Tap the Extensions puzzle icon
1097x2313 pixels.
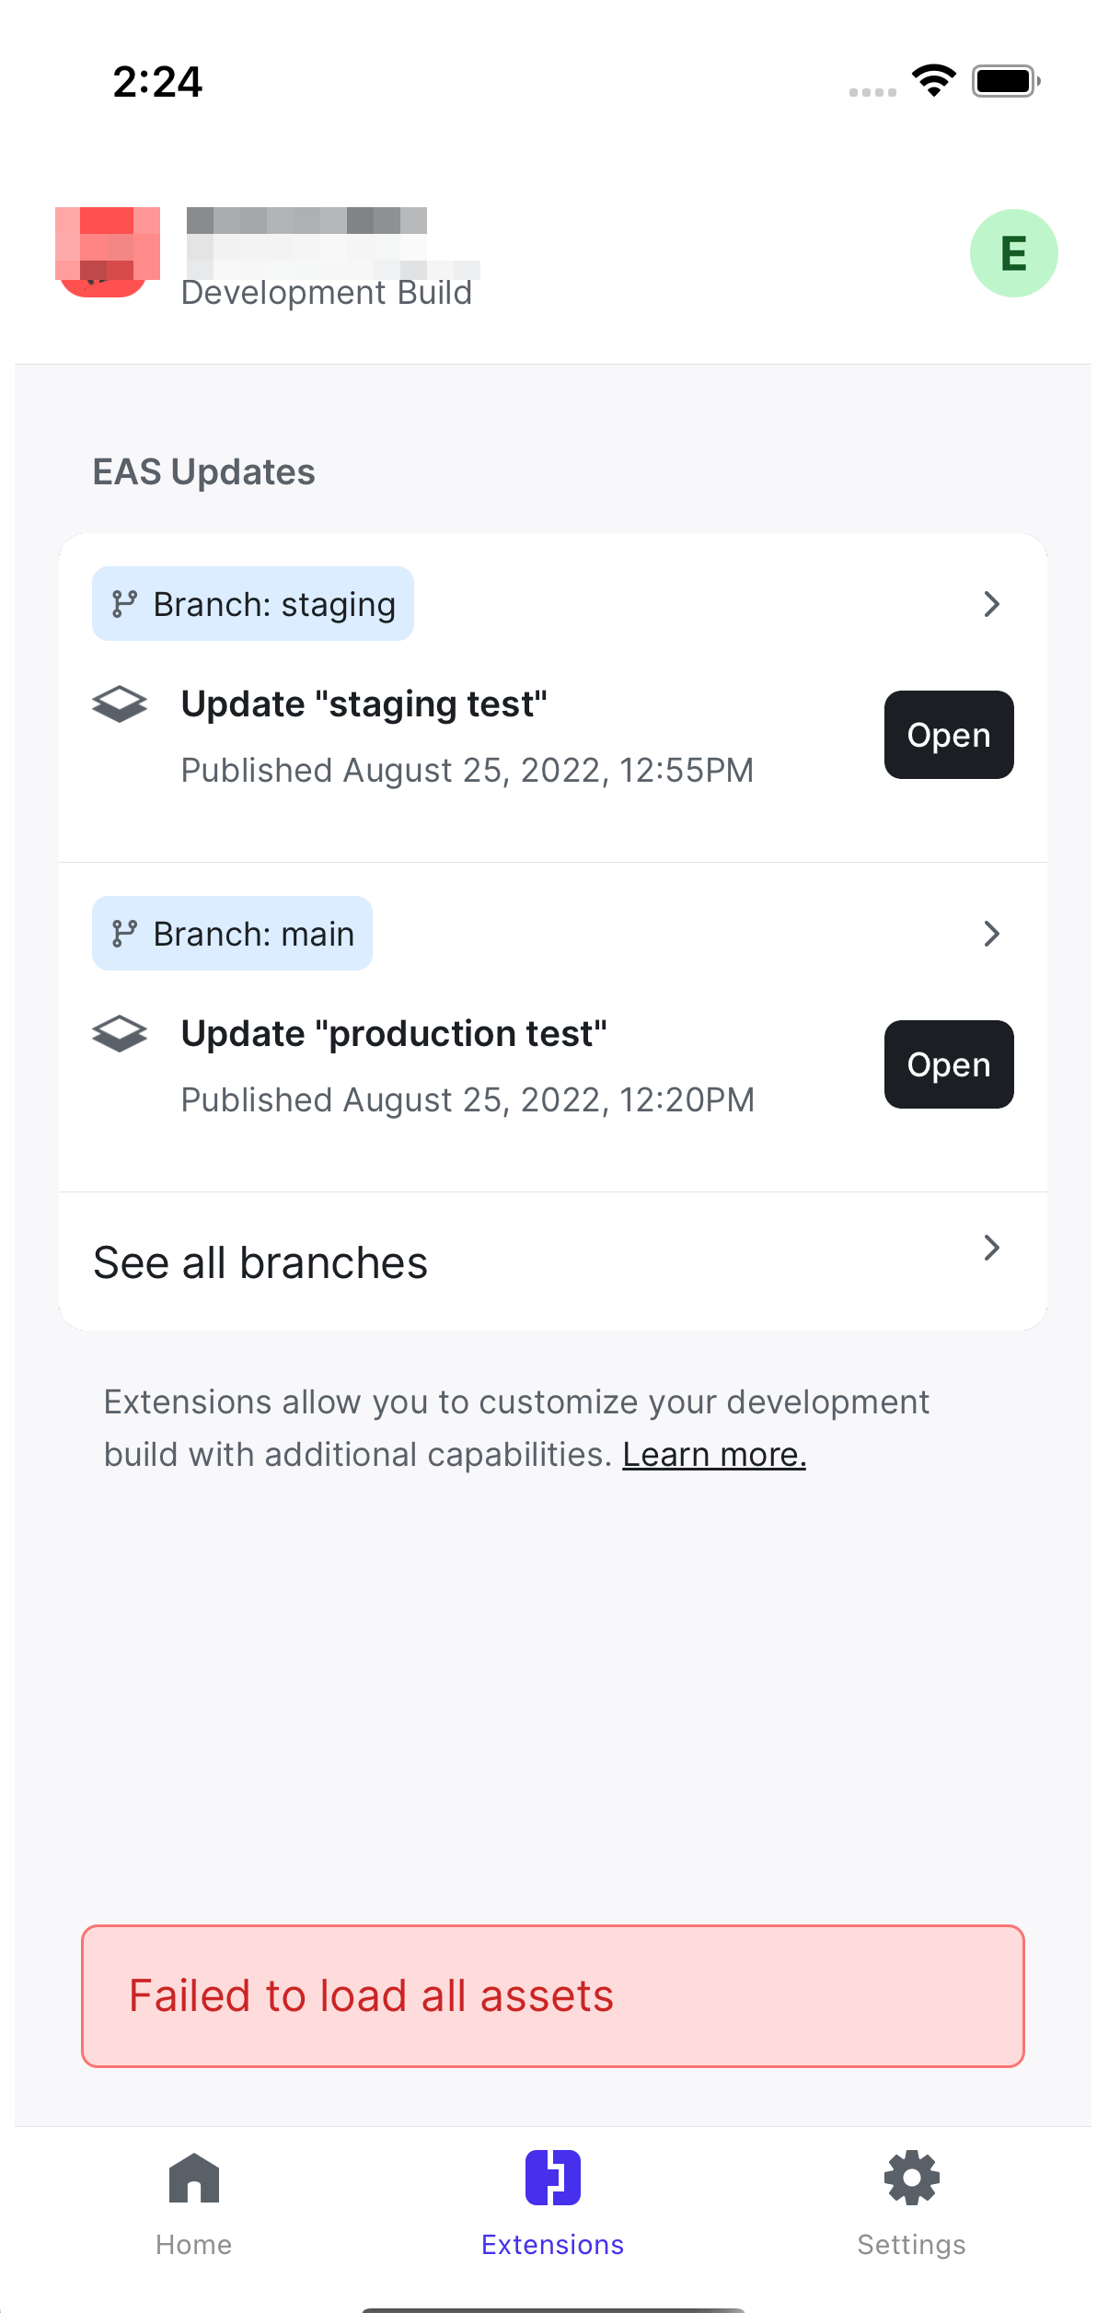click(552, 2177)
